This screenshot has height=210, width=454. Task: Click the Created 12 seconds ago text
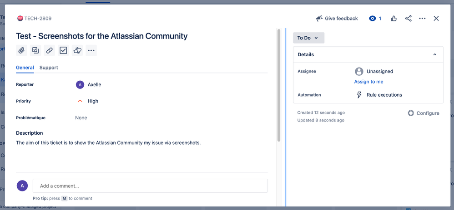(321, 112)
